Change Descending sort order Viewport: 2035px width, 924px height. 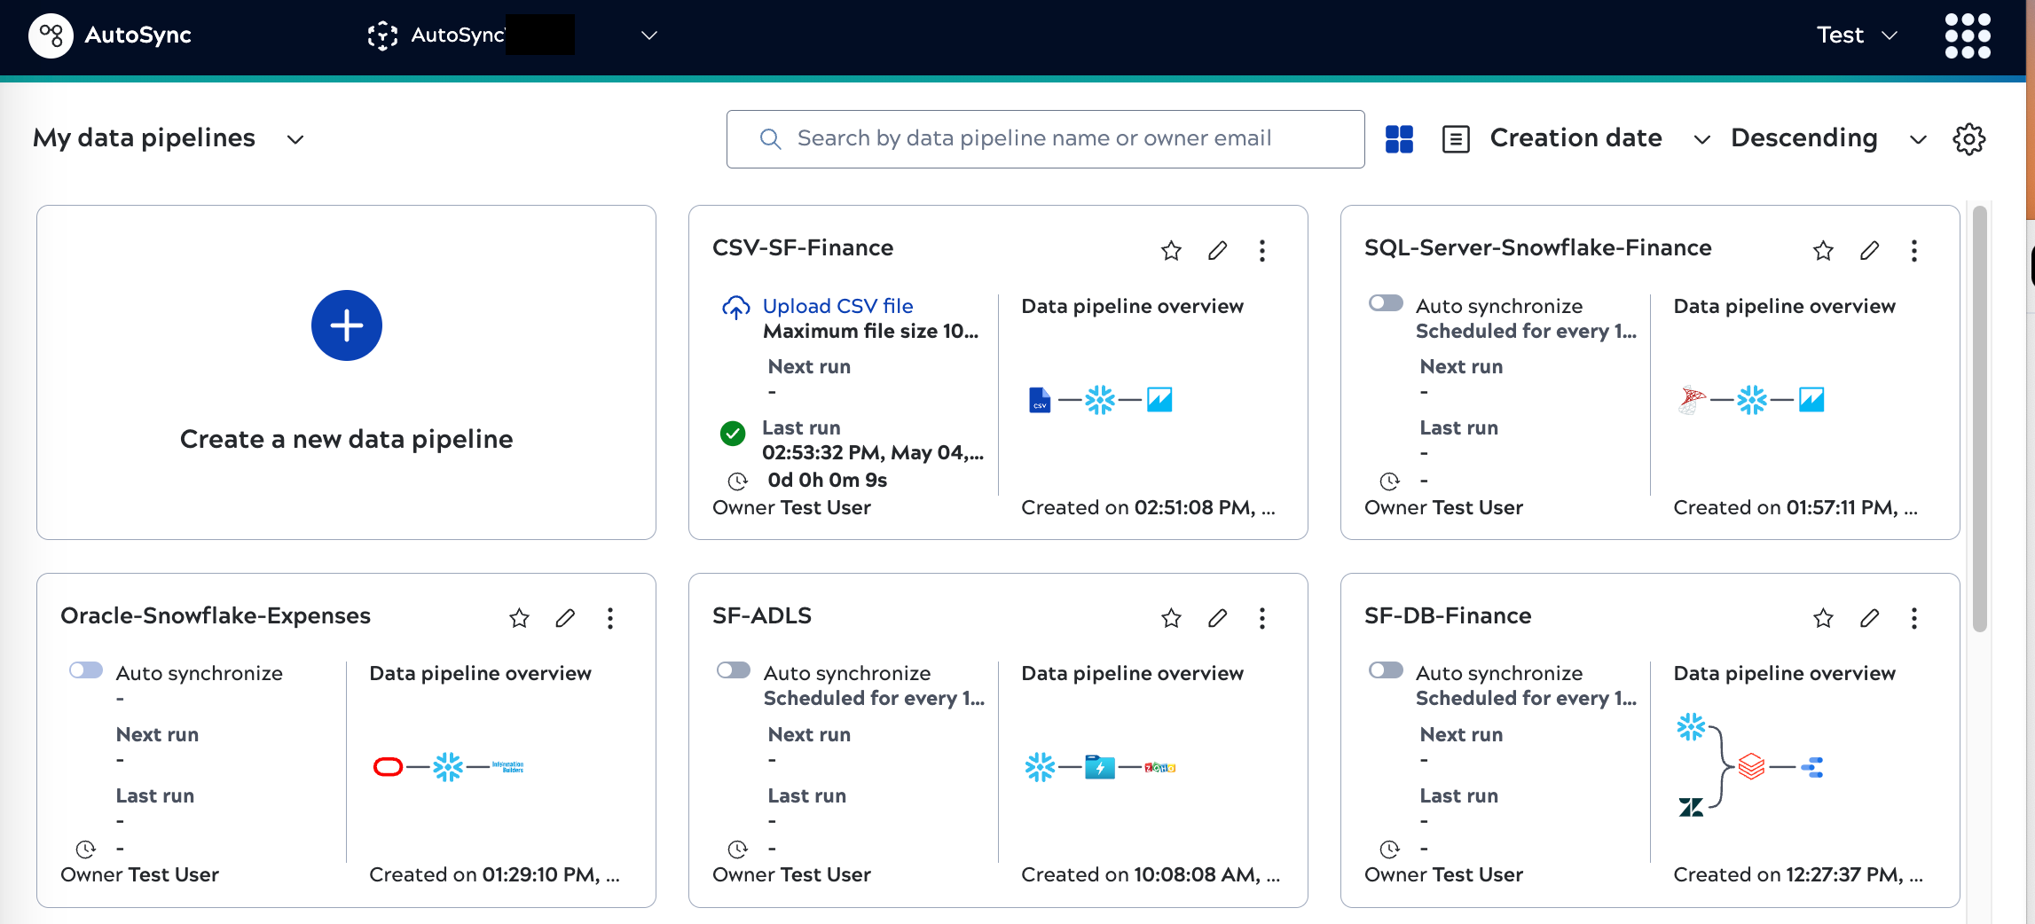click(1918, 139)
